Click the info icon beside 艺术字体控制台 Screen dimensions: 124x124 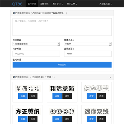tap(14, 13)
